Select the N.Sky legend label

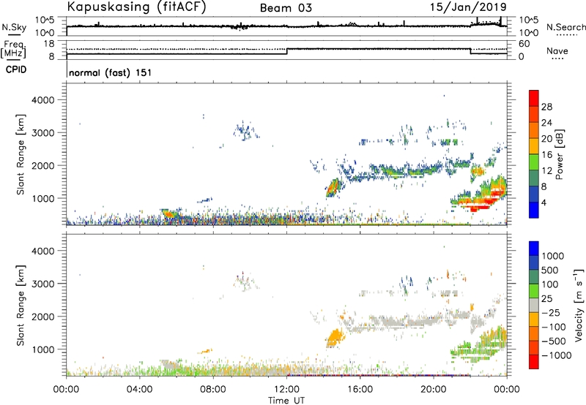point(14,27)
